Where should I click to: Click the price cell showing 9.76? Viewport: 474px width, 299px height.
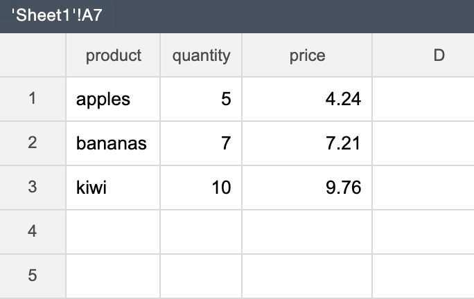[307, 188]
